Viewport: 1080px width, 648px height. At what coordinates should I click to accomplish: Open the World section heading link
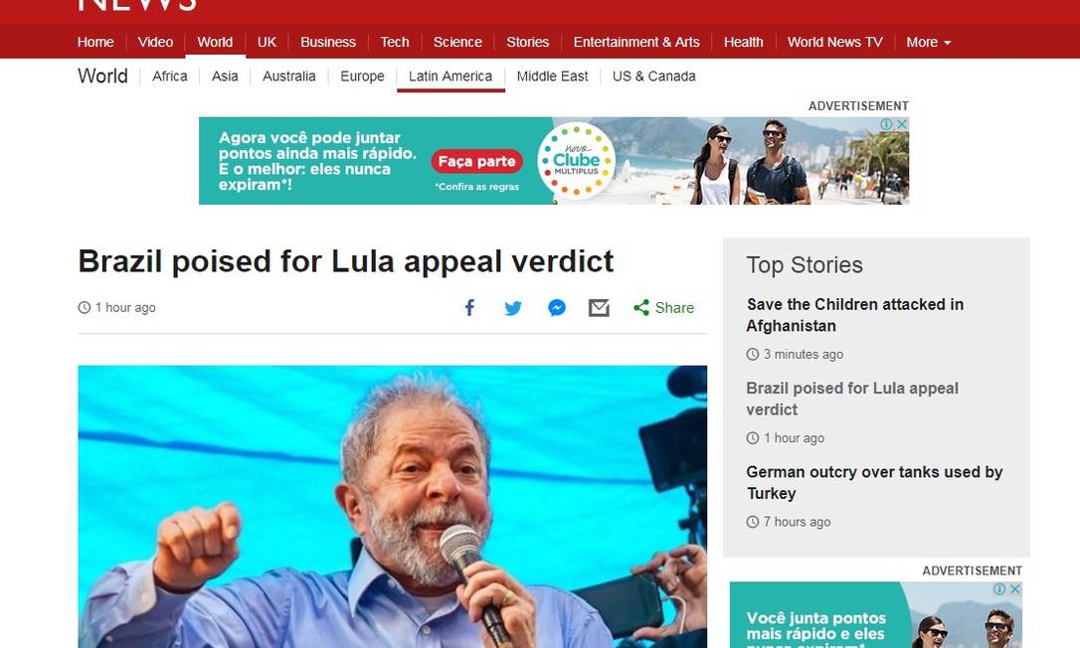(102, 76)
